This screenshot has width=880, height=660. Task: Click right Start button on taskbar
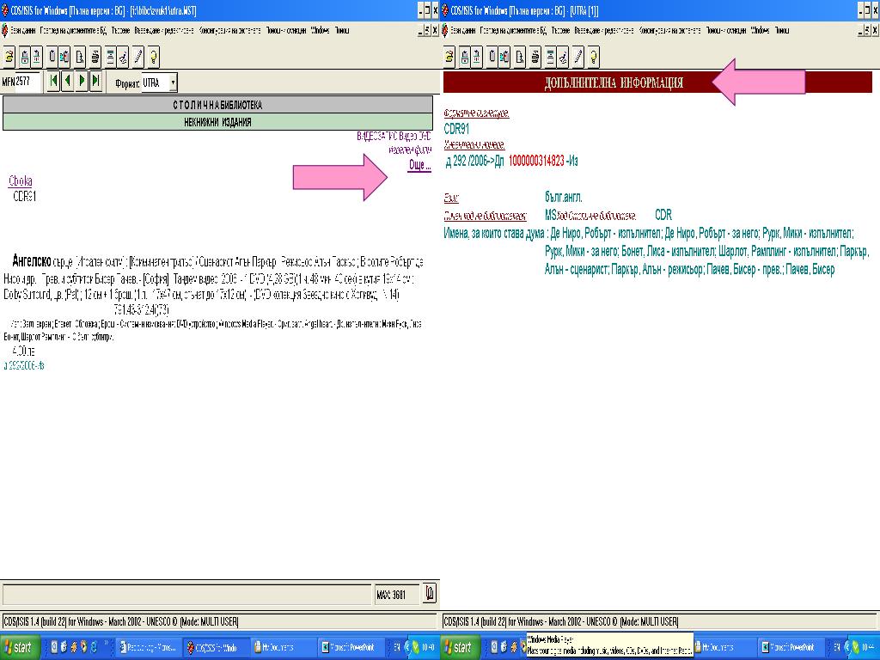tap(461, 648)
